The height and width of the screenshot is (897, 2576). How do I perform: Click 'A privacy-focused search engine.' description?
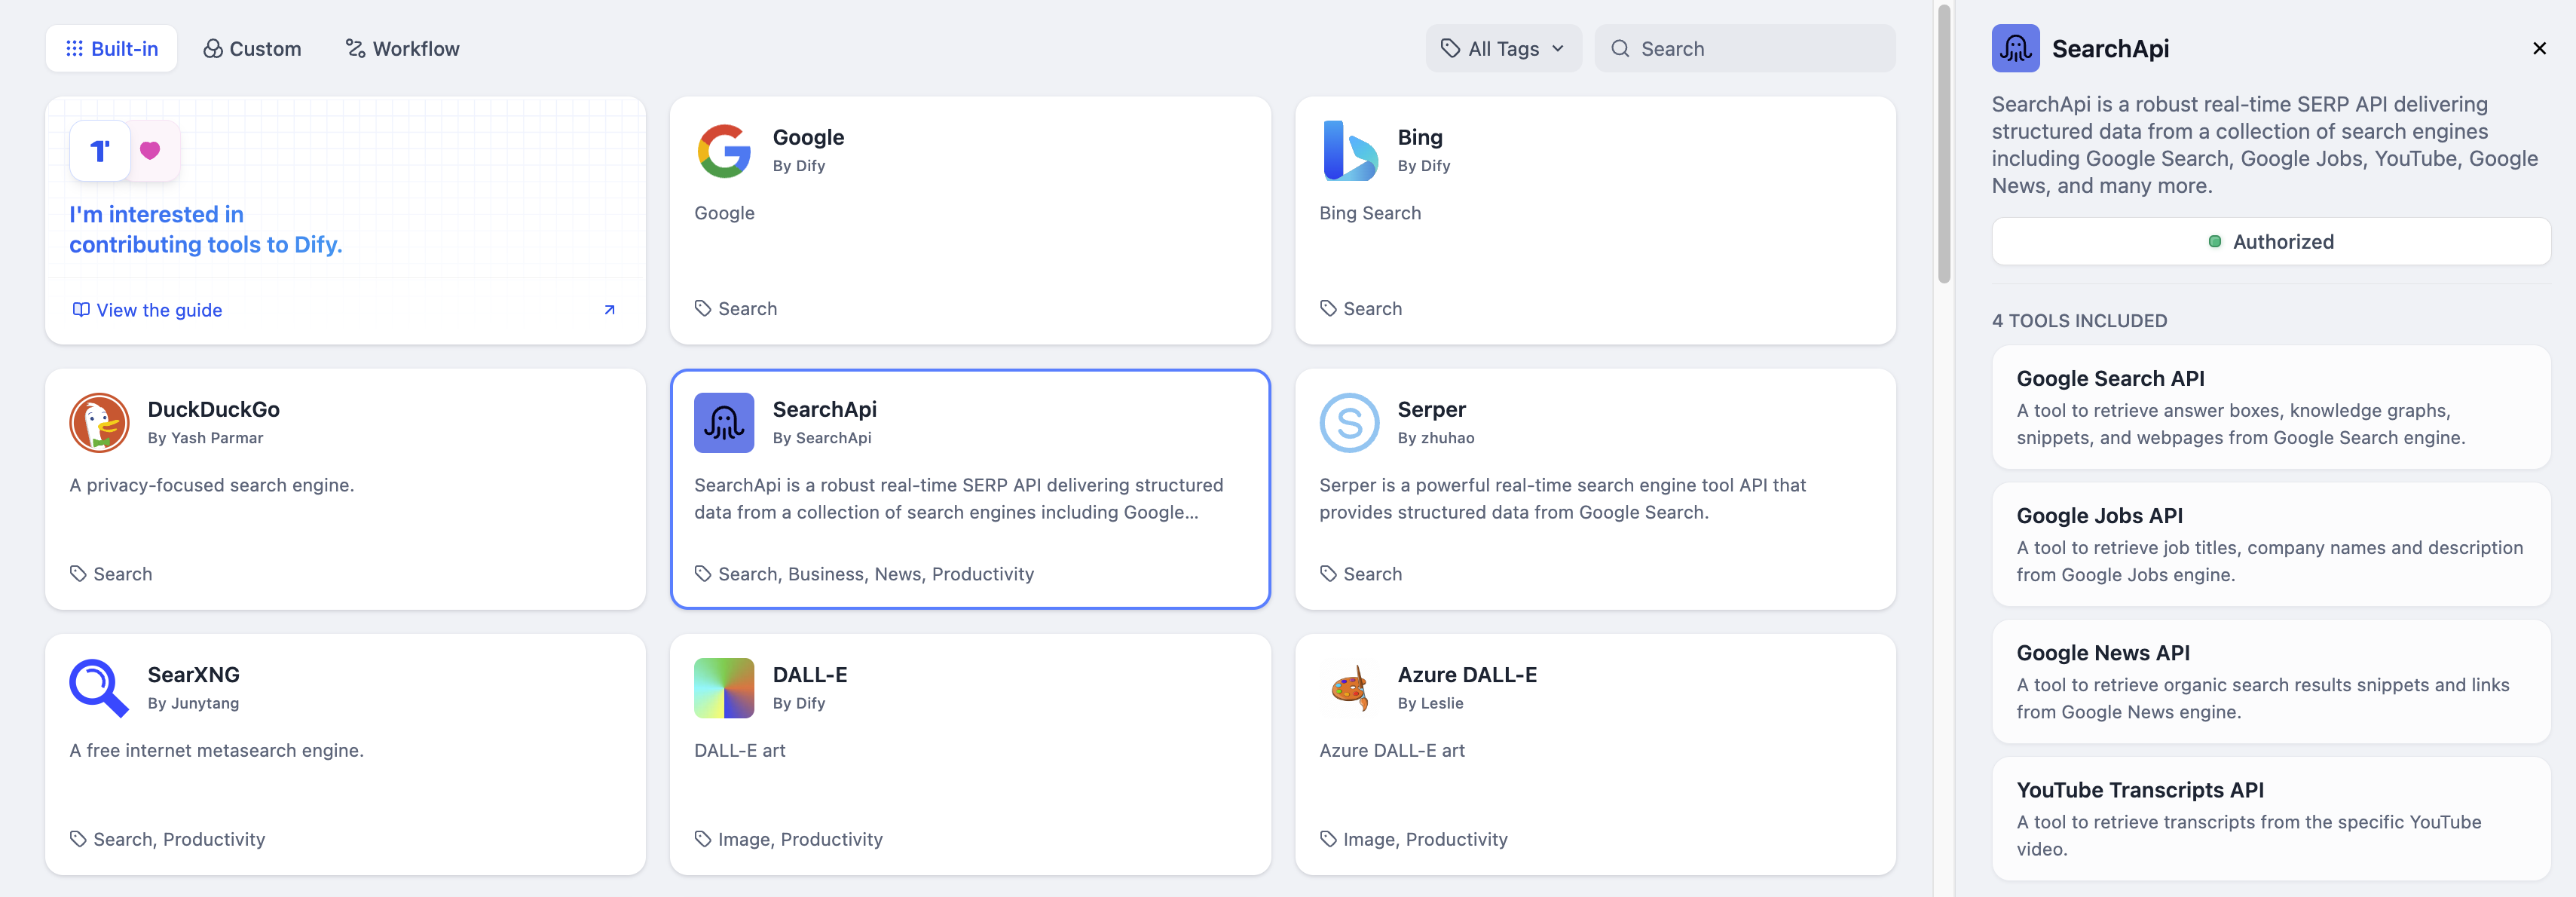[212, 485]
